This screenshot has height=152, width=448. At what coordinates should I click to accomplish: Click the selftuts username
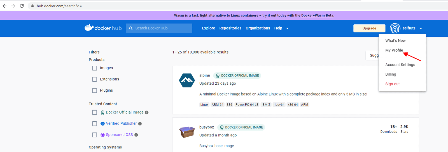[409, 28]
